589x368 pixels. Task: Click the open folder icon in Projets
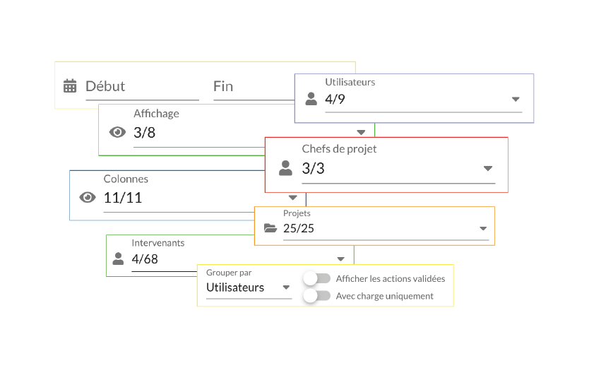tap(270, 228)
